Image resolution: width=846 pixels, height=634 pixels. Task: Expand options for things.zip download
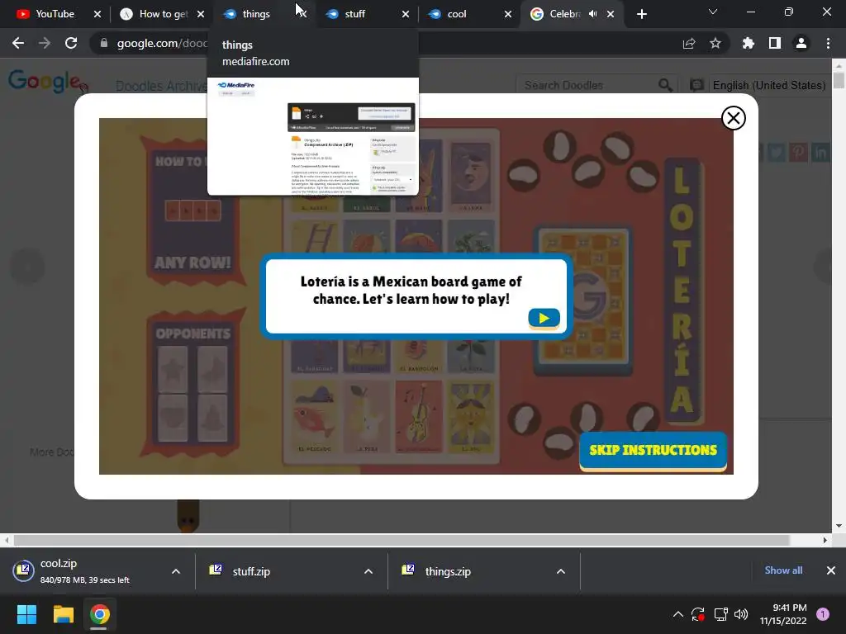[561, 571]
